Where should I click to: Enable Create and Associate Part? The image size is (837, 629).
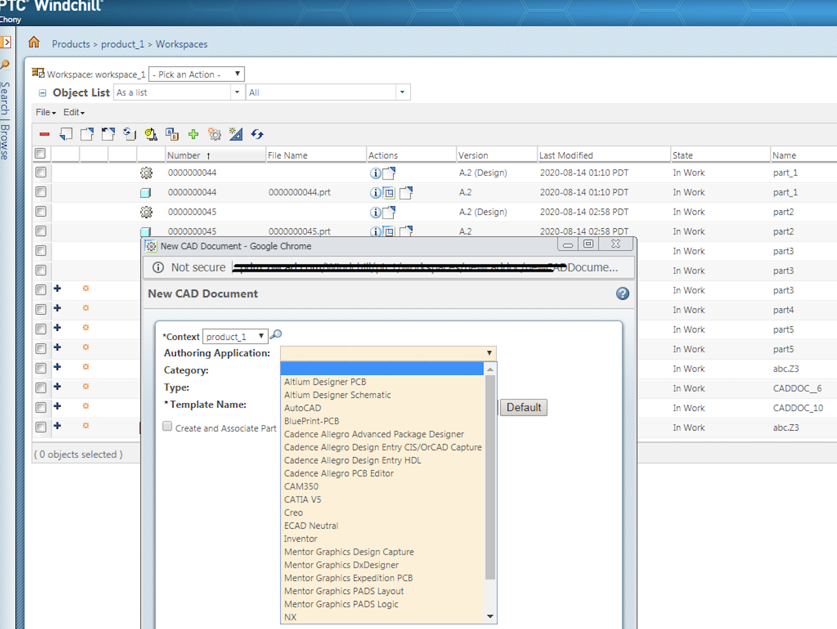pos(167,427)
